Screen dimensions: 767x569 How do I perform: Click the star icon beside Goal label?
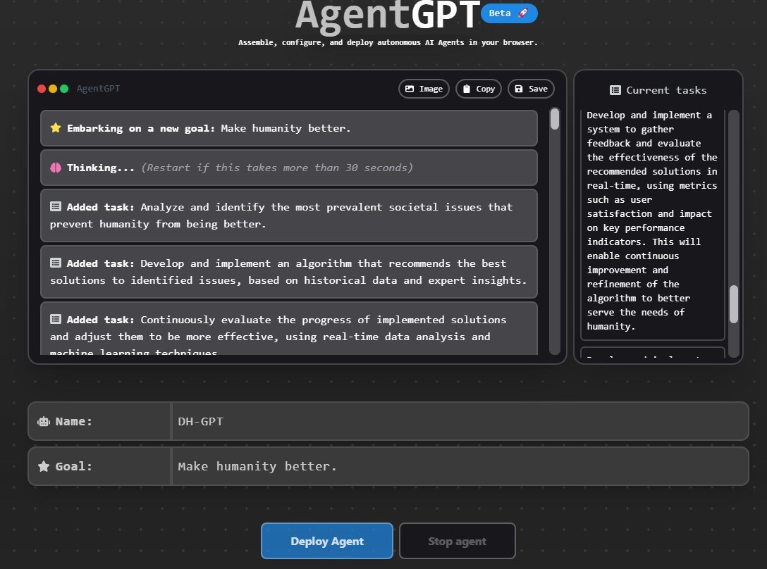click(44, 466)
